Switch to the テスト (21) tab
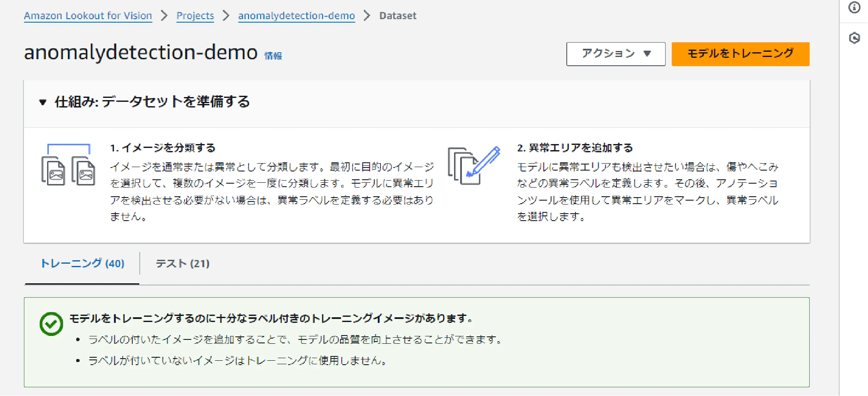 [182, 263]
